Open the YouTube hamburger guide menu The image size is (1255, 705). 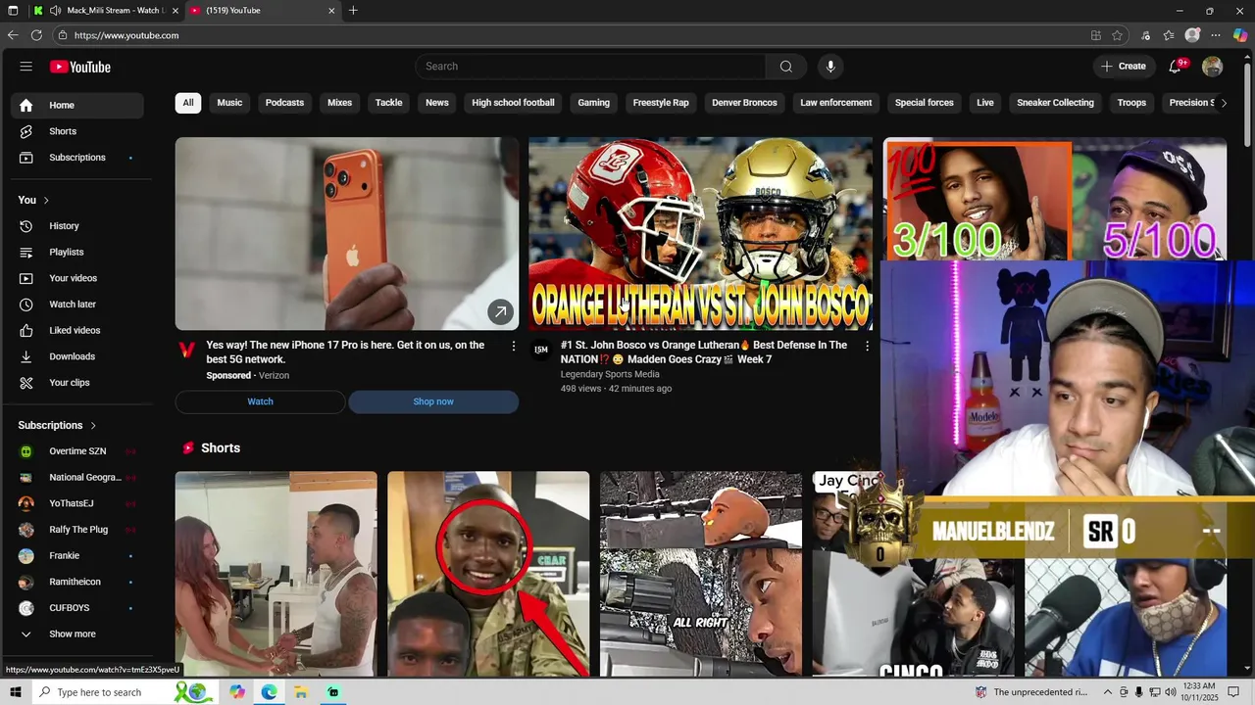(26, 67)
